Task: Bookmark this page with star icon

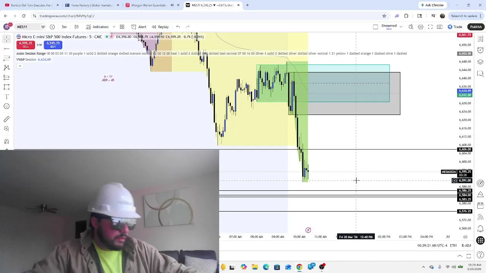Action: point(384,16)
